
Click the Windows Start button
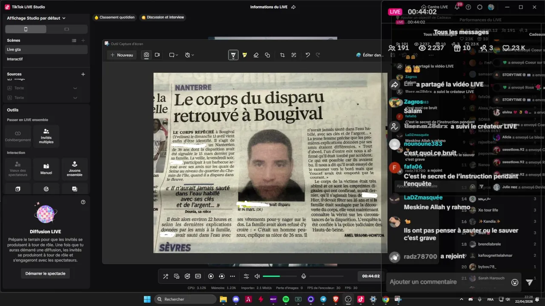147,299
